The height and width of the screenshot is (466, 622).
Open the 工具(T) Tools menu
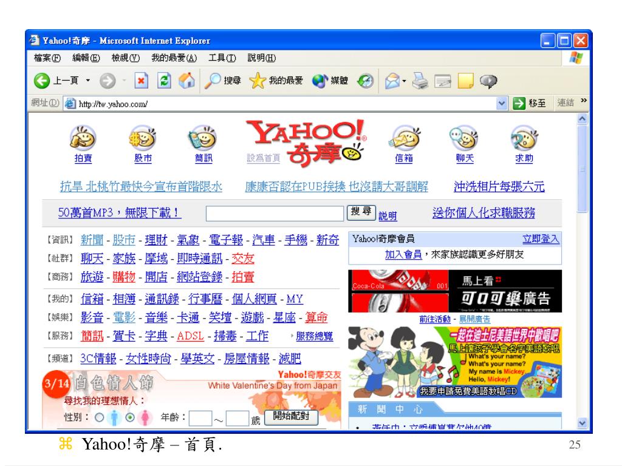click(222, 58)
